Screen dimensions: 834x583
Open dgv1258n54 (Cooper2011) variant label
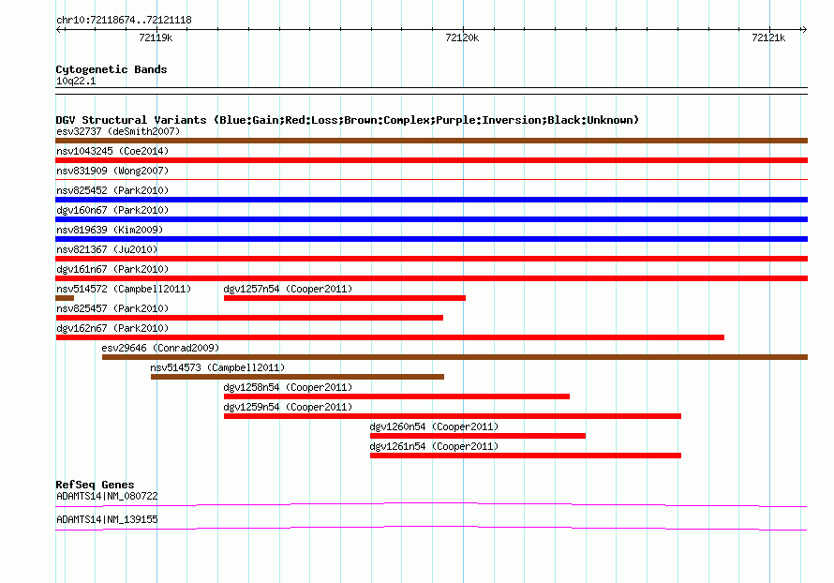point(288,387)
